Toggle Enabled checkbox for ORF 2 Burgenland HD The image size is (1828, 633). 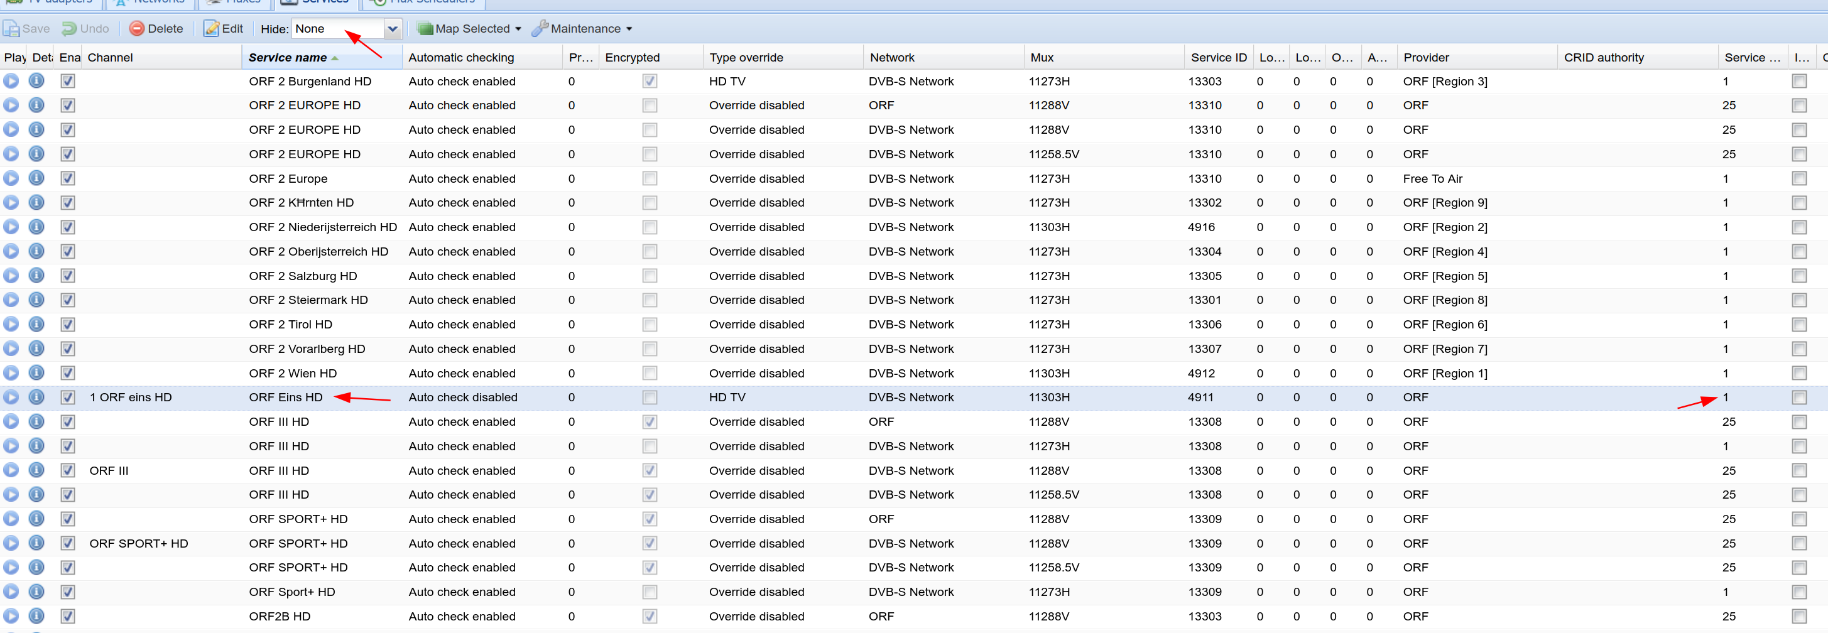tap(67, 81)
